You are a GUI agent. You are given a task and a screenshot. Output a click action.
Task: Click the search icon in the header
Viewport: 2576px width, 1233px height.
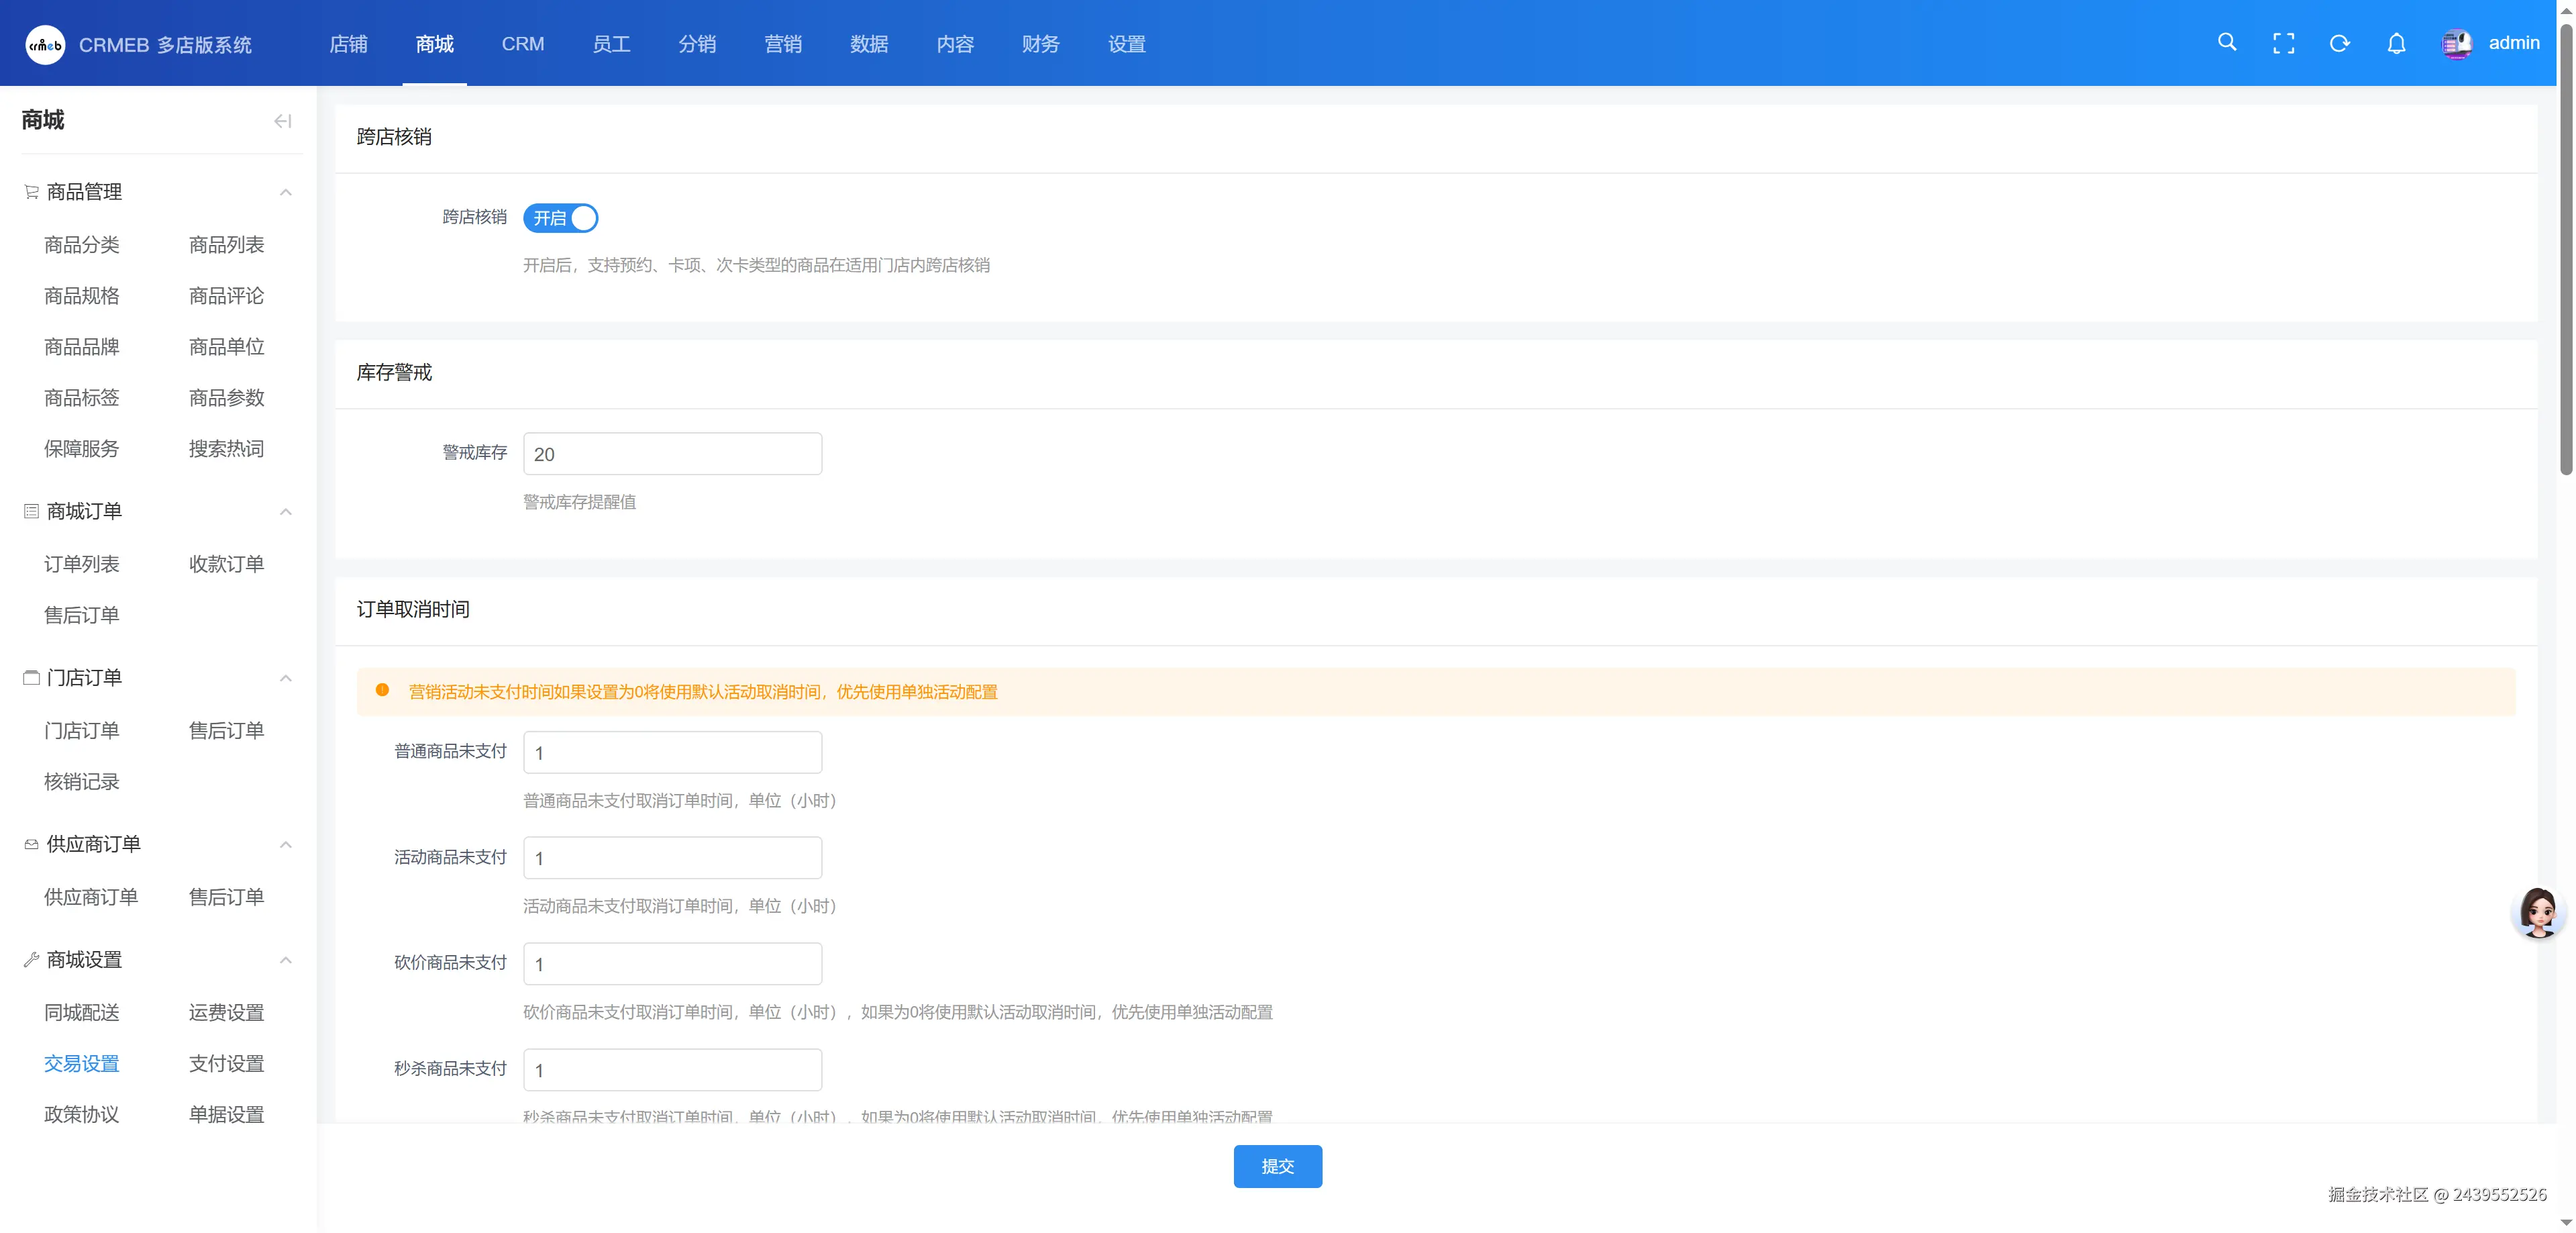point(2227,43)
